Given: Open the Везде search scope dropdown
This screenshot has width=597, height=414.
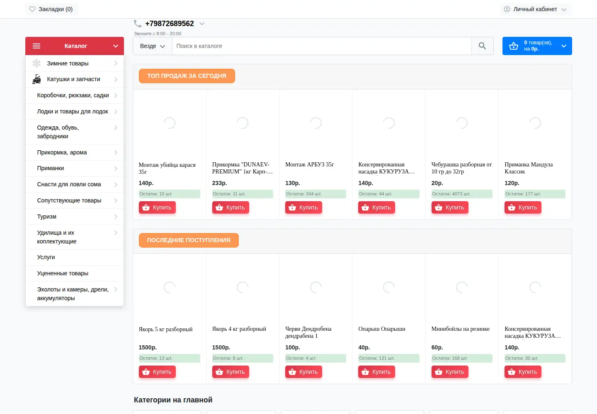Looking at the screenshot, I should click(x=153, y=46).
